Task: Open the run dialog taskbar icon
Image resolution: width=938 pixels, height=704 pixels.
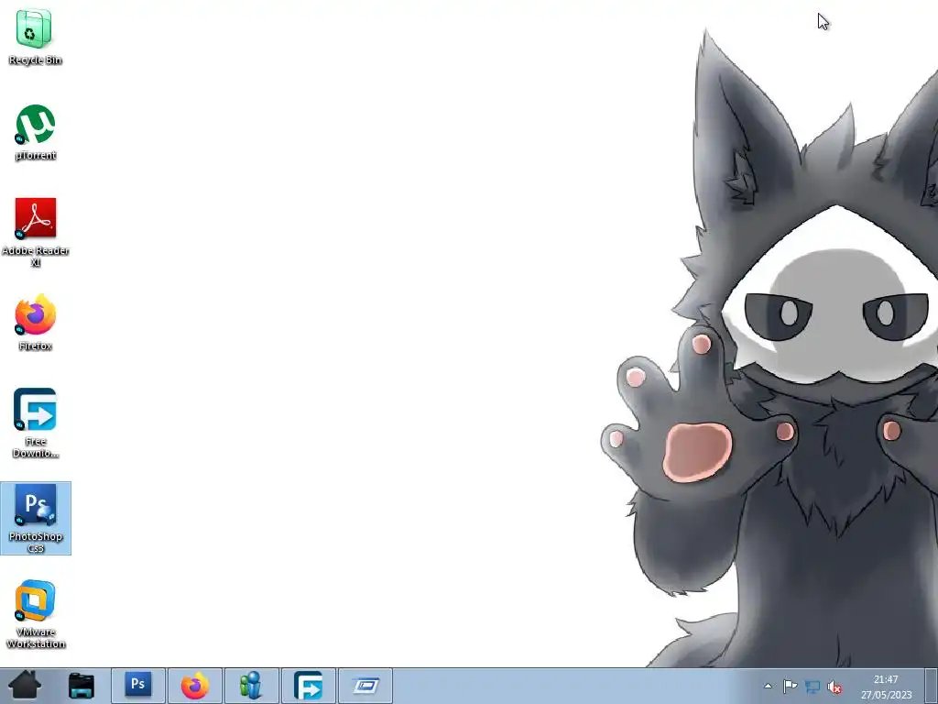Action: (365, 686)
